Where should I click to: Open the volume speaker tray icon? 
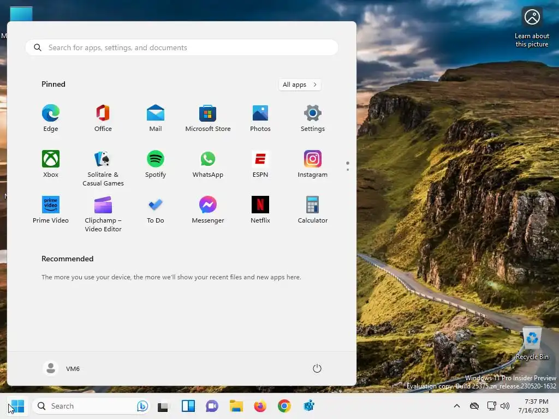click(x=505, y=406)
